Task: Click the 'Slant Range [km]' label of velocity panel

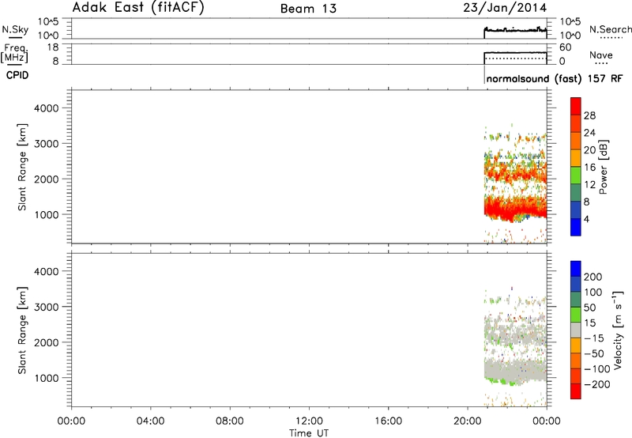Action: (22, 330)
